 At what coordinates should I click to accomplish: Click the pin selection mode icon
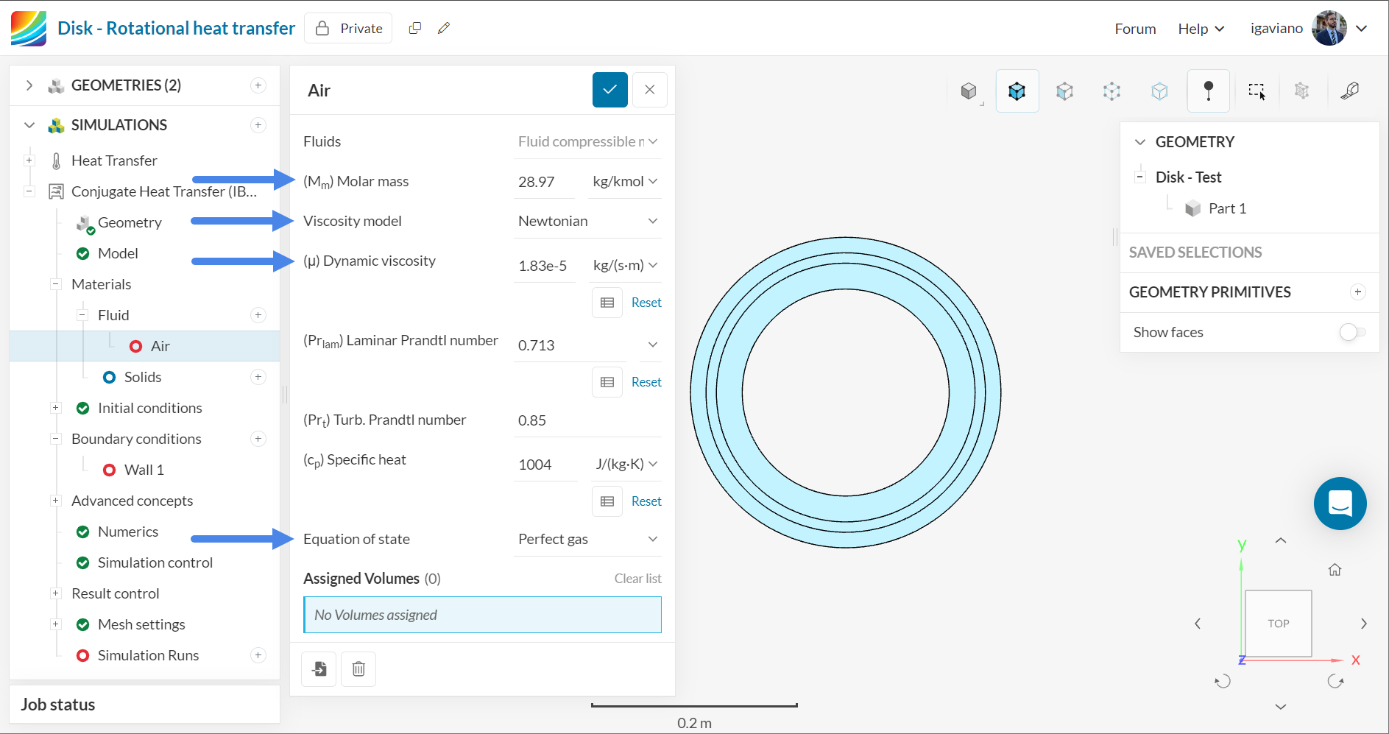click(x=1208, y=91)
